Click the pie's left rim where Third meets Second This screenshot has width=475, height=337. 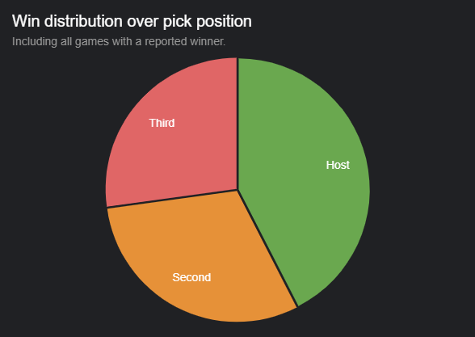pos(107,208)
